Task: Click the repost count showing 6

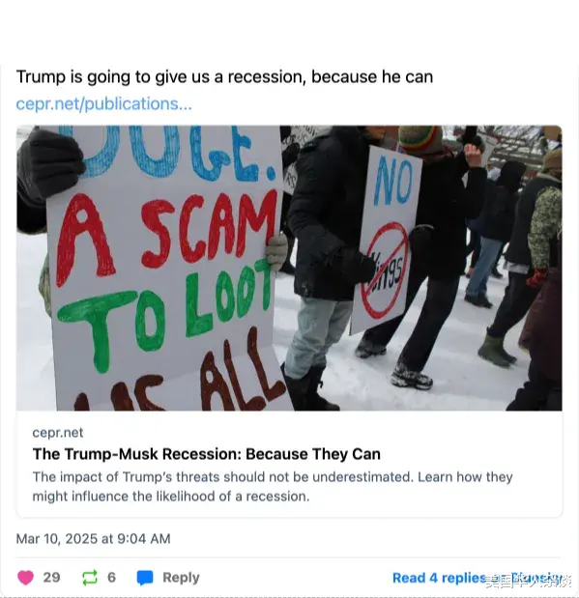Action: [x=111, y=577]
